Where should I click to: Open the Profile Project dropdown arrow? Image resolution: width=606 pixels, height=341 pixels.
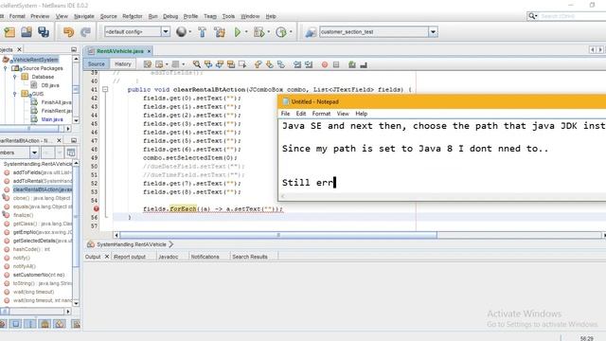click(291, 32)
